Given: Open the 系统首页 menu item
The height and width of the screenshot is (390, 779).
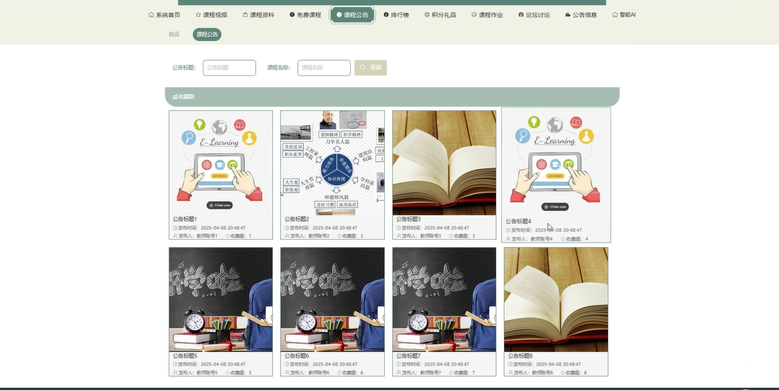Looking at the screenshot, I should coord(164,15).
